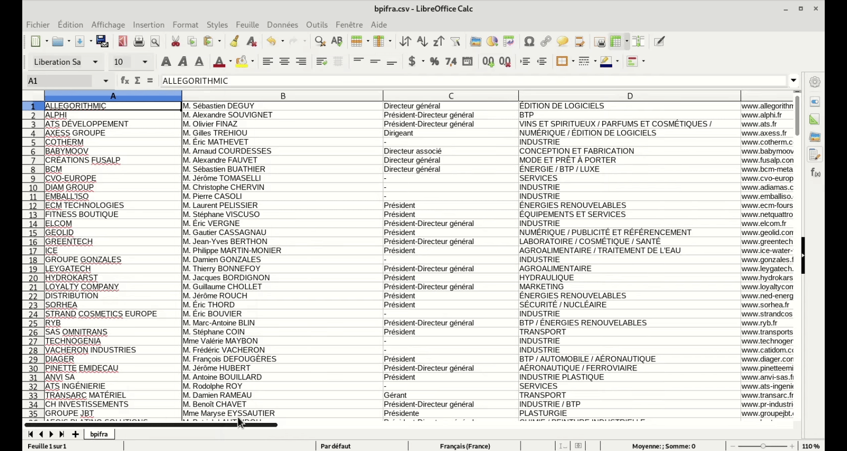This screenshot has width=847, height=451.
Task: Open freeze rows and columns dropdown
Action: pos(627,41)
